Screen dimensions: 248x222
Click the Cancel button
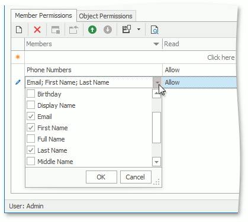[x=136, y=177]
